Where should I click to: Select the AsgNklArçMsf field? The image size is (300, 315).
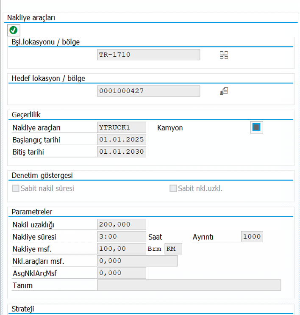(x=122, y=273)
